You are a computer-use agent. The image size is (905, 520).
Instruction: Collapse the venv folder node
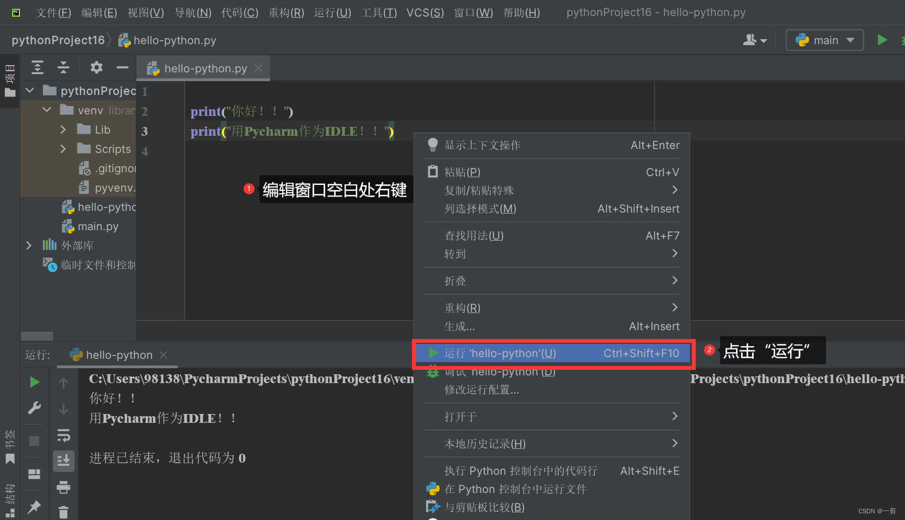47,110
